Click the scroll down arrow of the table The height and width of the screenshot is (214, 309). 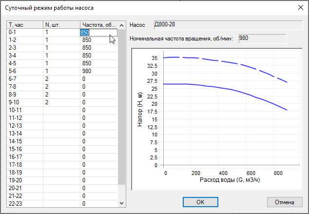[122, 202]
